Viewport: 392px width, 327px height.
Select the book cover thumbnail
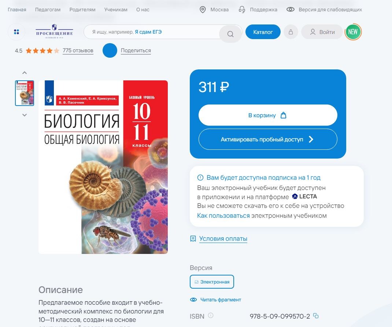click(25, 93)
